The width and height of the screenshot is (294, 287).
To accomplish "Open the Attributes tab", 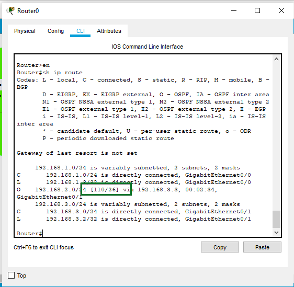I will point(109,31).
